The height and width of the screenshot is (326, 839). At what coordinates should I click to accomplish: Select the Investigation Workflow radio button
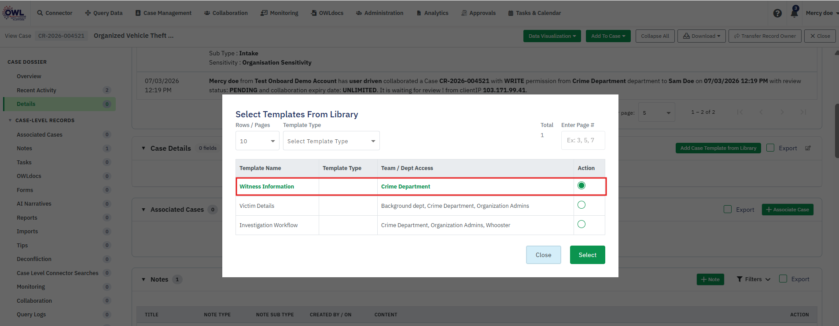[581, 224]
